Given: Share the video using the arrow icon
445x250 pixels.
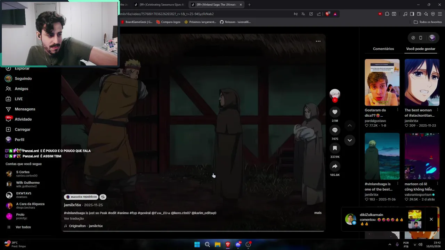Looking at the screenshot, I should click(335, 166).
